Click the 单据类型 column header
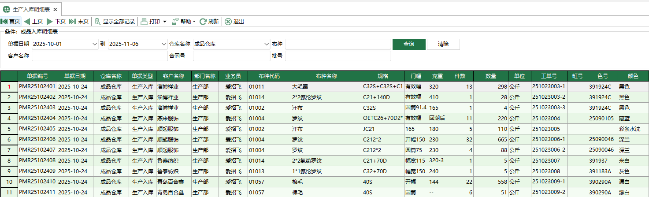This screenshot has width=649, height=197. 142,76
